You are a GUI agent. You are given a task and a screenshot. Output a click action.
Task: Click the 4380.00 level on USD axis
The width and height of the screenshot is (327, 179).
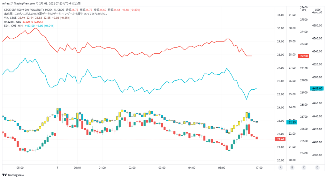click(x=317, y=155)
